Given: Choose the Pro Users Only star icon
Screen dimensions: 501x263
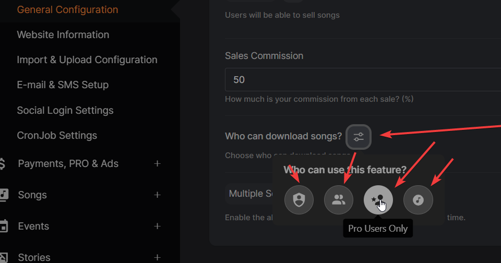Looking at the screenshot, I should click(378, 200).
